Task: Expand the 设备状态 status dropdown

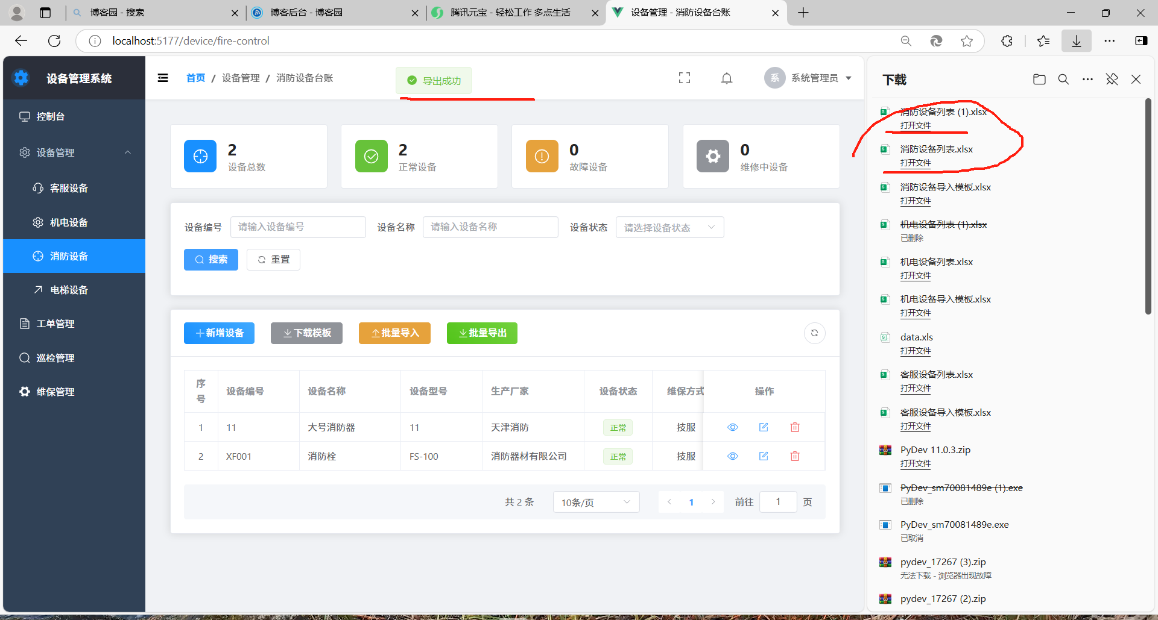Action: click(x=669, y=227)
